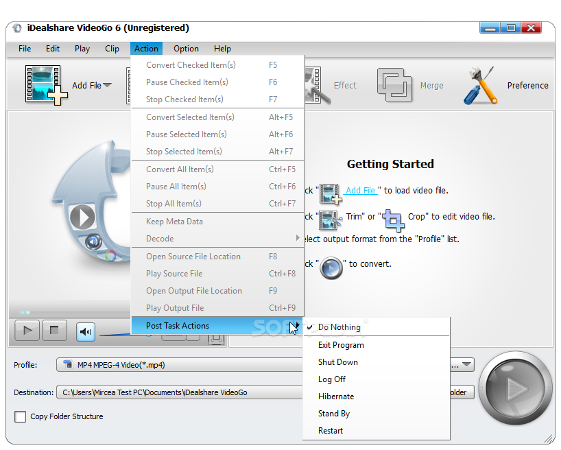Click the Preference label in toolbar
Image resolution: width=561 pixels, height=450 pixels.
coord(527,86)
